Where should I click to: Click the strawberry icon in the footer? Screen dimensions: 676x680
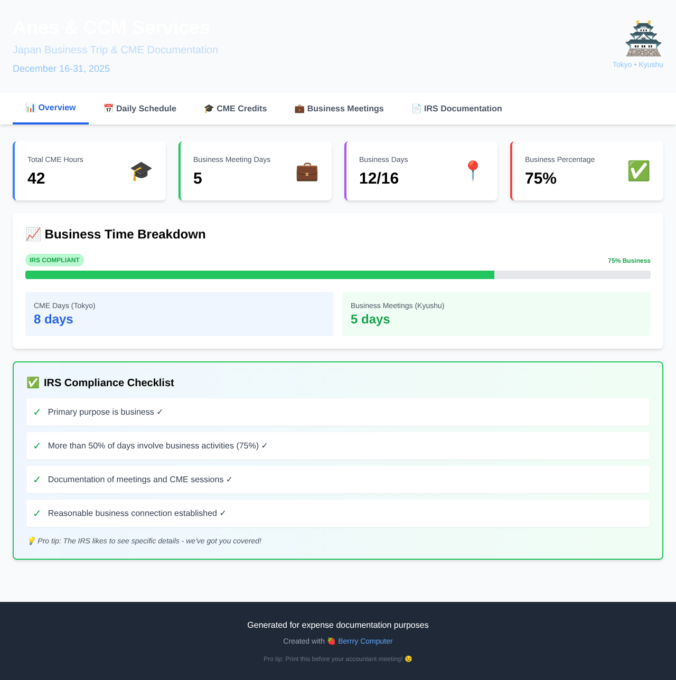point(331,641)
